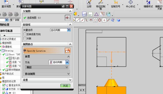Enable the point on curve snap icon
163x94 pixels.
click(108, 20)
